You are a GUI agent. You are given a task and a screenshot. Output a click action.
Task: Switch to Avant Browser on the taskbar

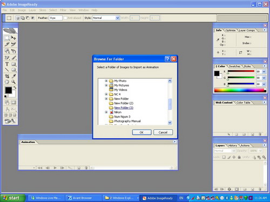tap(83, 198)
